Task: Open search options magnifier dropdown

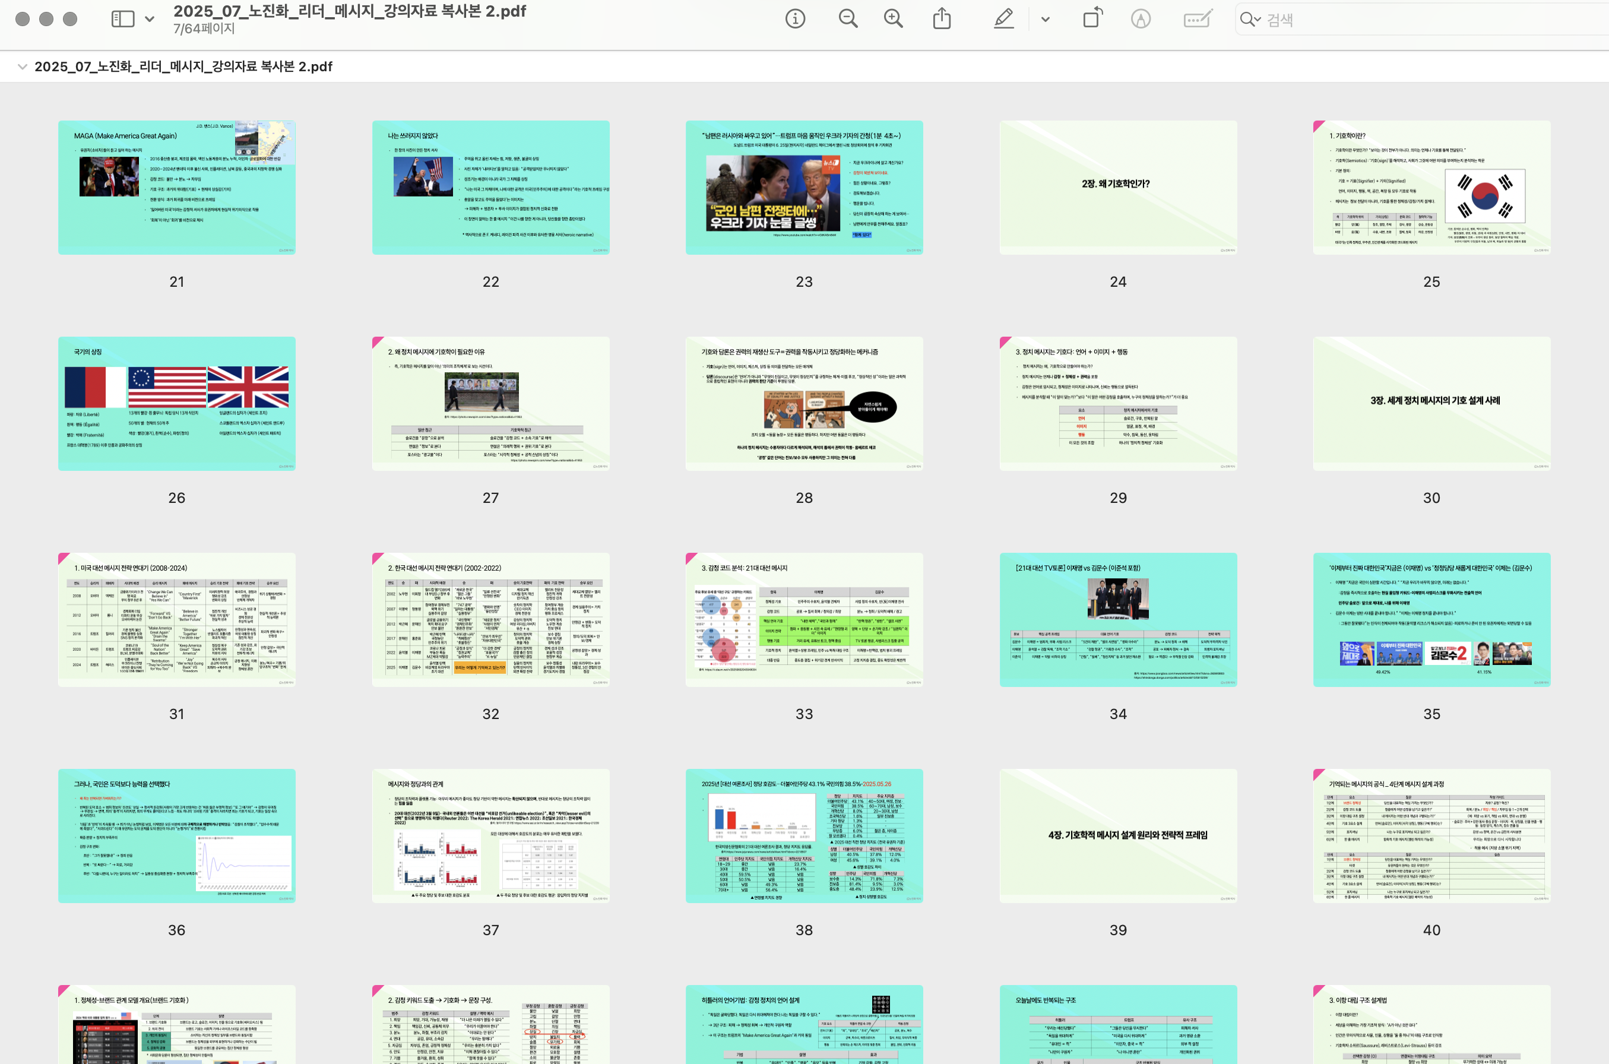Action: 1249,19
